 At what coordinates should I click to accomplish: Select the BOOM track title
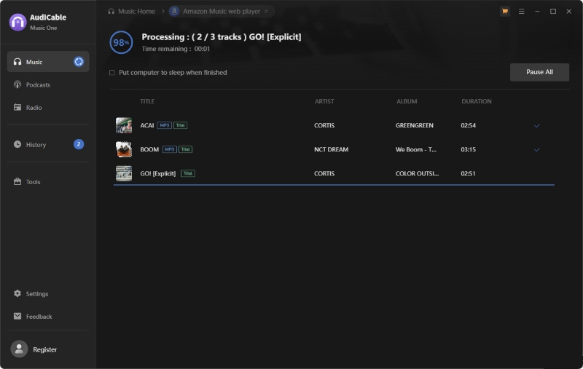pos(149,149)
